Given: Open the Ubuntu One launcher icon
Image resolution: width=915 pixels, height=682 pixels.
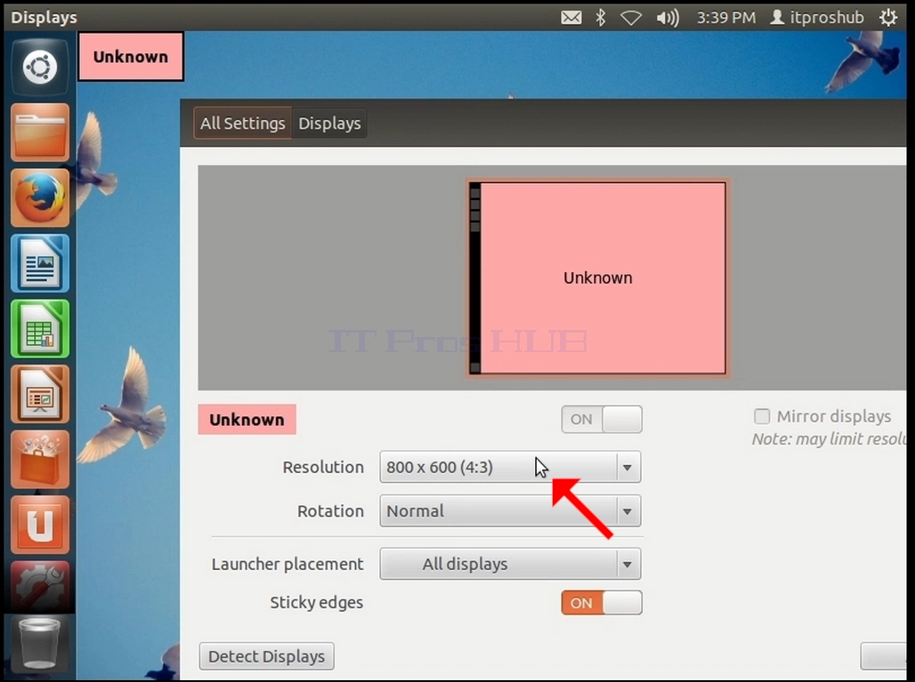Looking at the screenshot, I should point(40,525).
